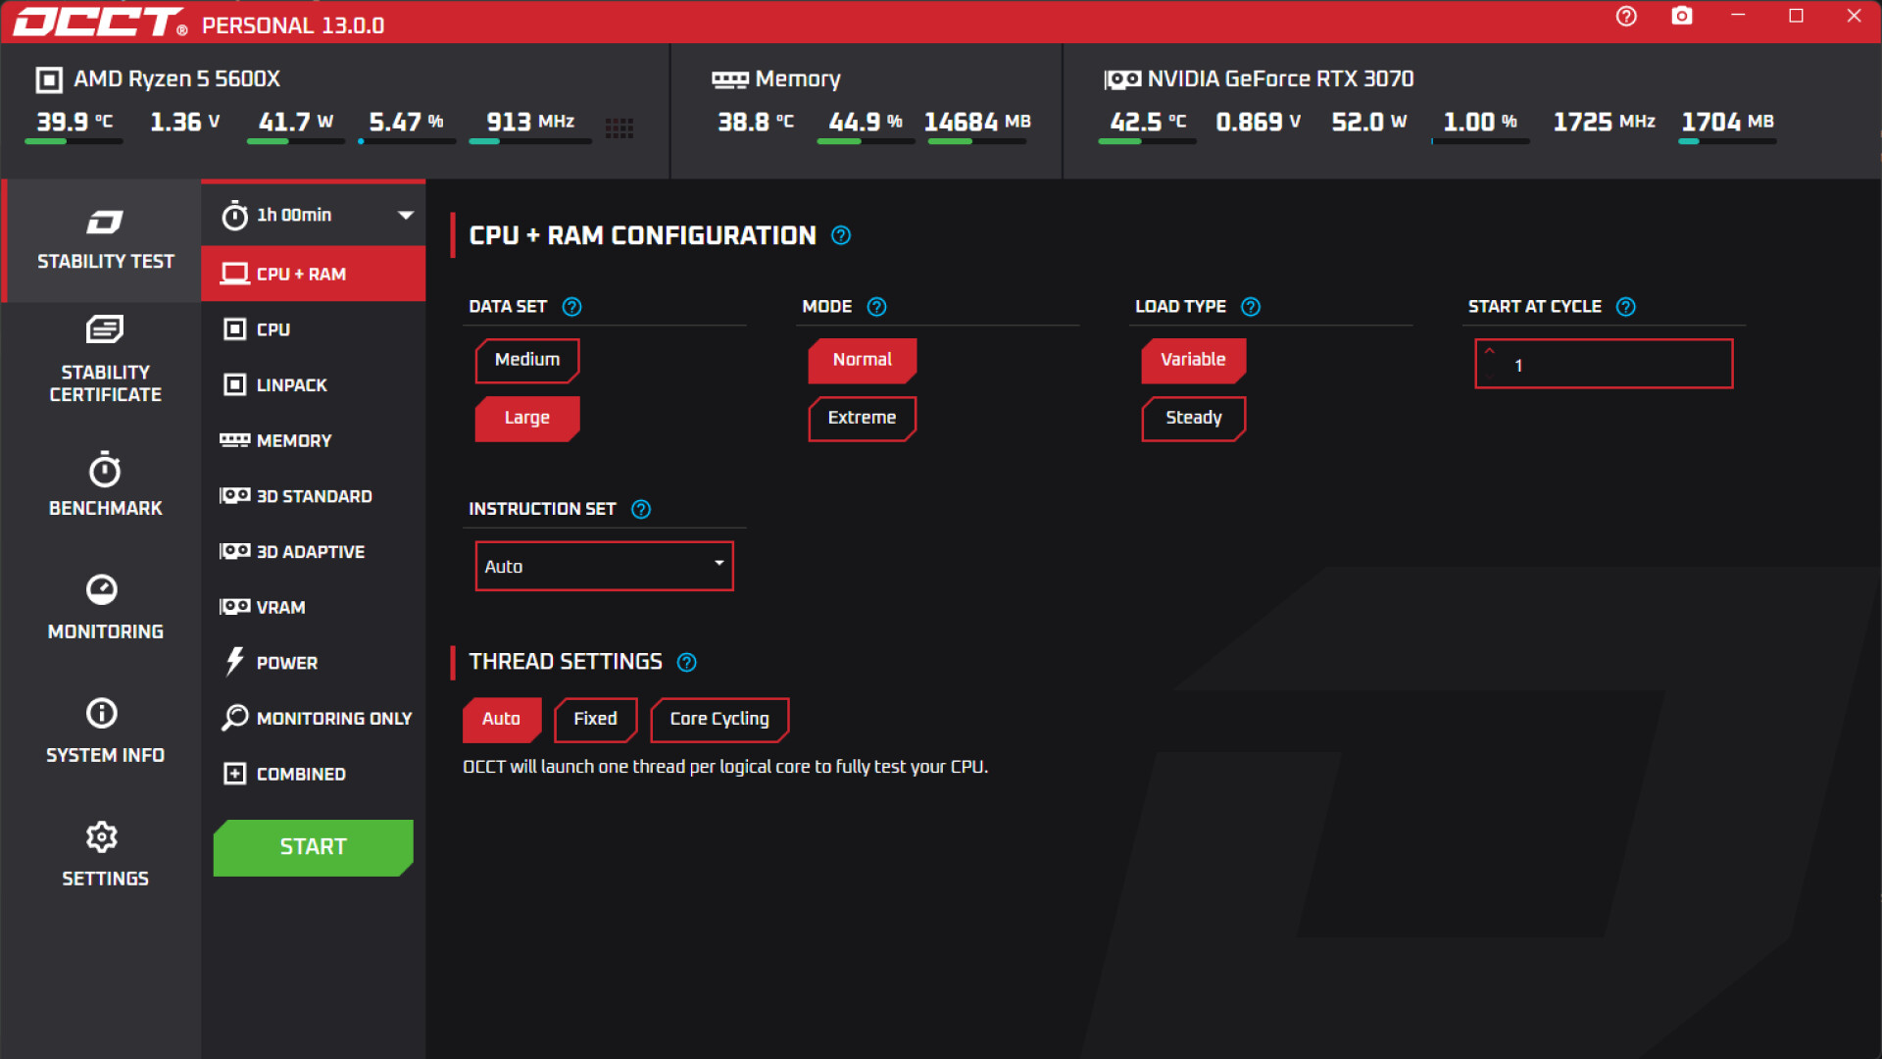Viewport: 1882px width, 1059px height.
Task: Click the Start At Cycle input field
Action: 1608,364
